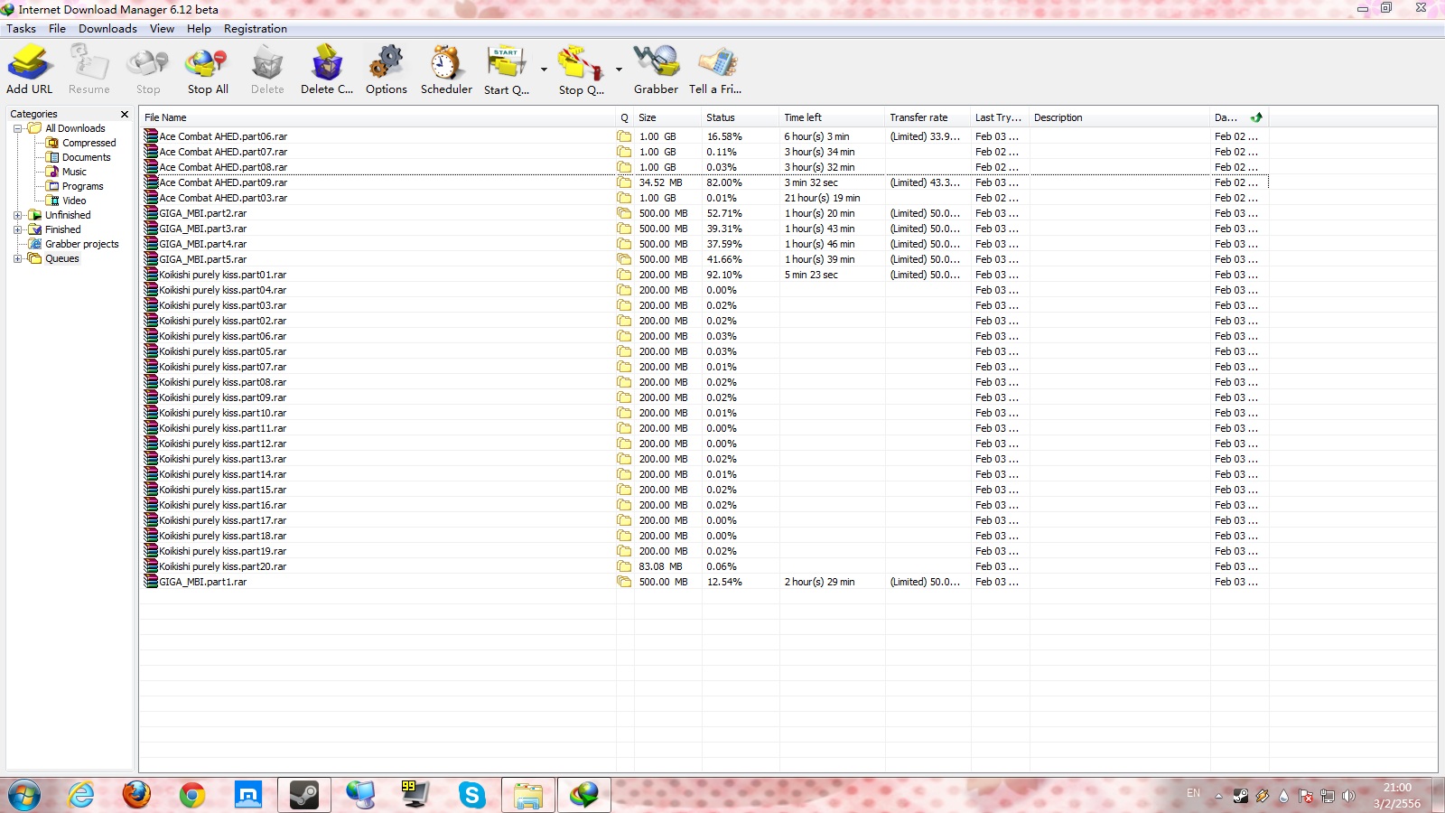Open the Stop Queue dropdown arrow

[619, 70]
